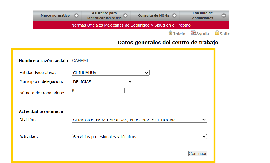The height and width of the screenshot is (163, 270).
Task: Click the Ayuda lifebuoy icon
Action: [193, 33]
